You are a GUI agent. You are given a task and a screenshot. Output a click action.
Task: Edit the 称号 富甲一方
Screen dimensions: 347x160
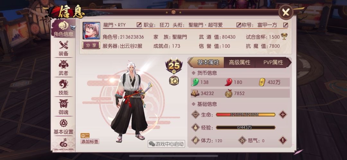pos(286,25)
